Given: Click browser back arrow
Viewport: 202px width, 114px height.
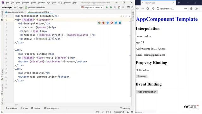Looking at the screenshot, I should (x=138, y=9).
